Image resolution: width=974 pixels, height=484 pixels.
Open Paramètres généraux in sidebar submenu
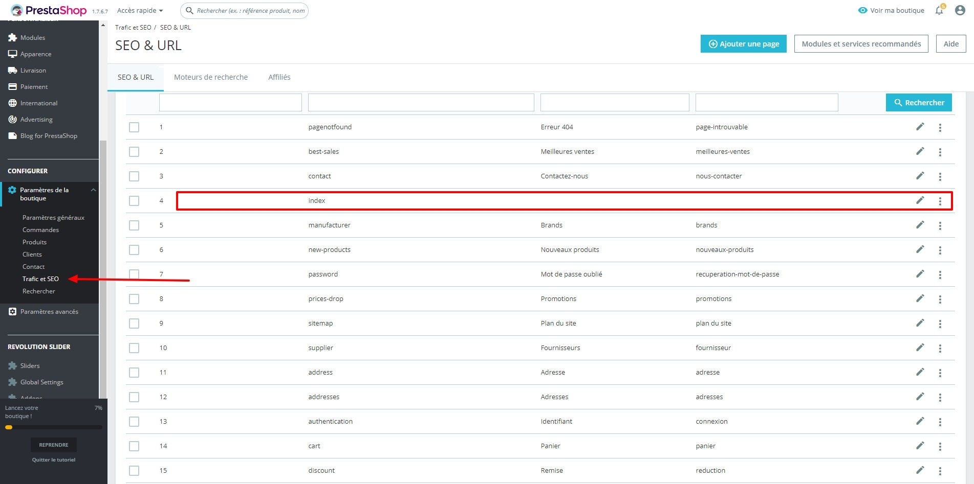coord(53,217)
